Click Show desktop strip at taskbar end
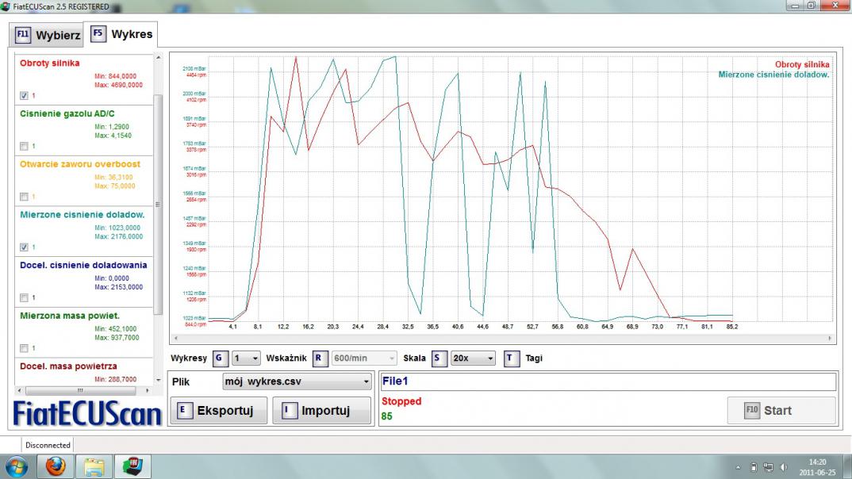The height and width of the screenshot is (479, 852). (x=848, y=467)
